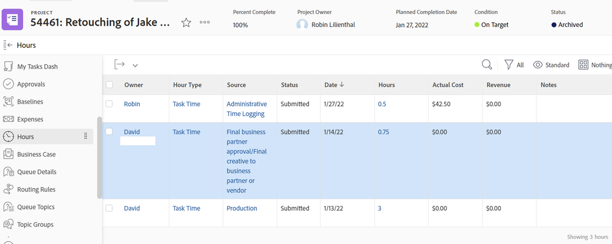This screenshot has height=244, width=612.
Task: Click the Queue Details sidebar icon
Action: [x=8, y=172]
